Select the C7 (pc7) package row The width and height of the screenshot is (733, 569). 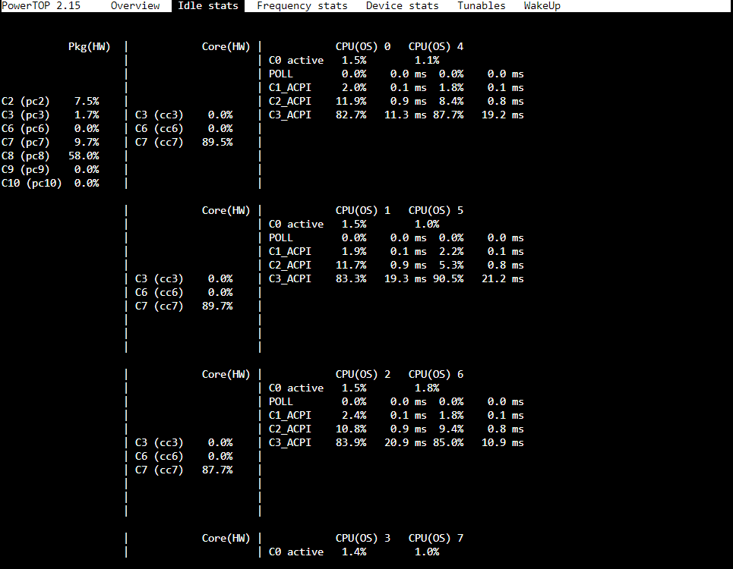point(50,143)
